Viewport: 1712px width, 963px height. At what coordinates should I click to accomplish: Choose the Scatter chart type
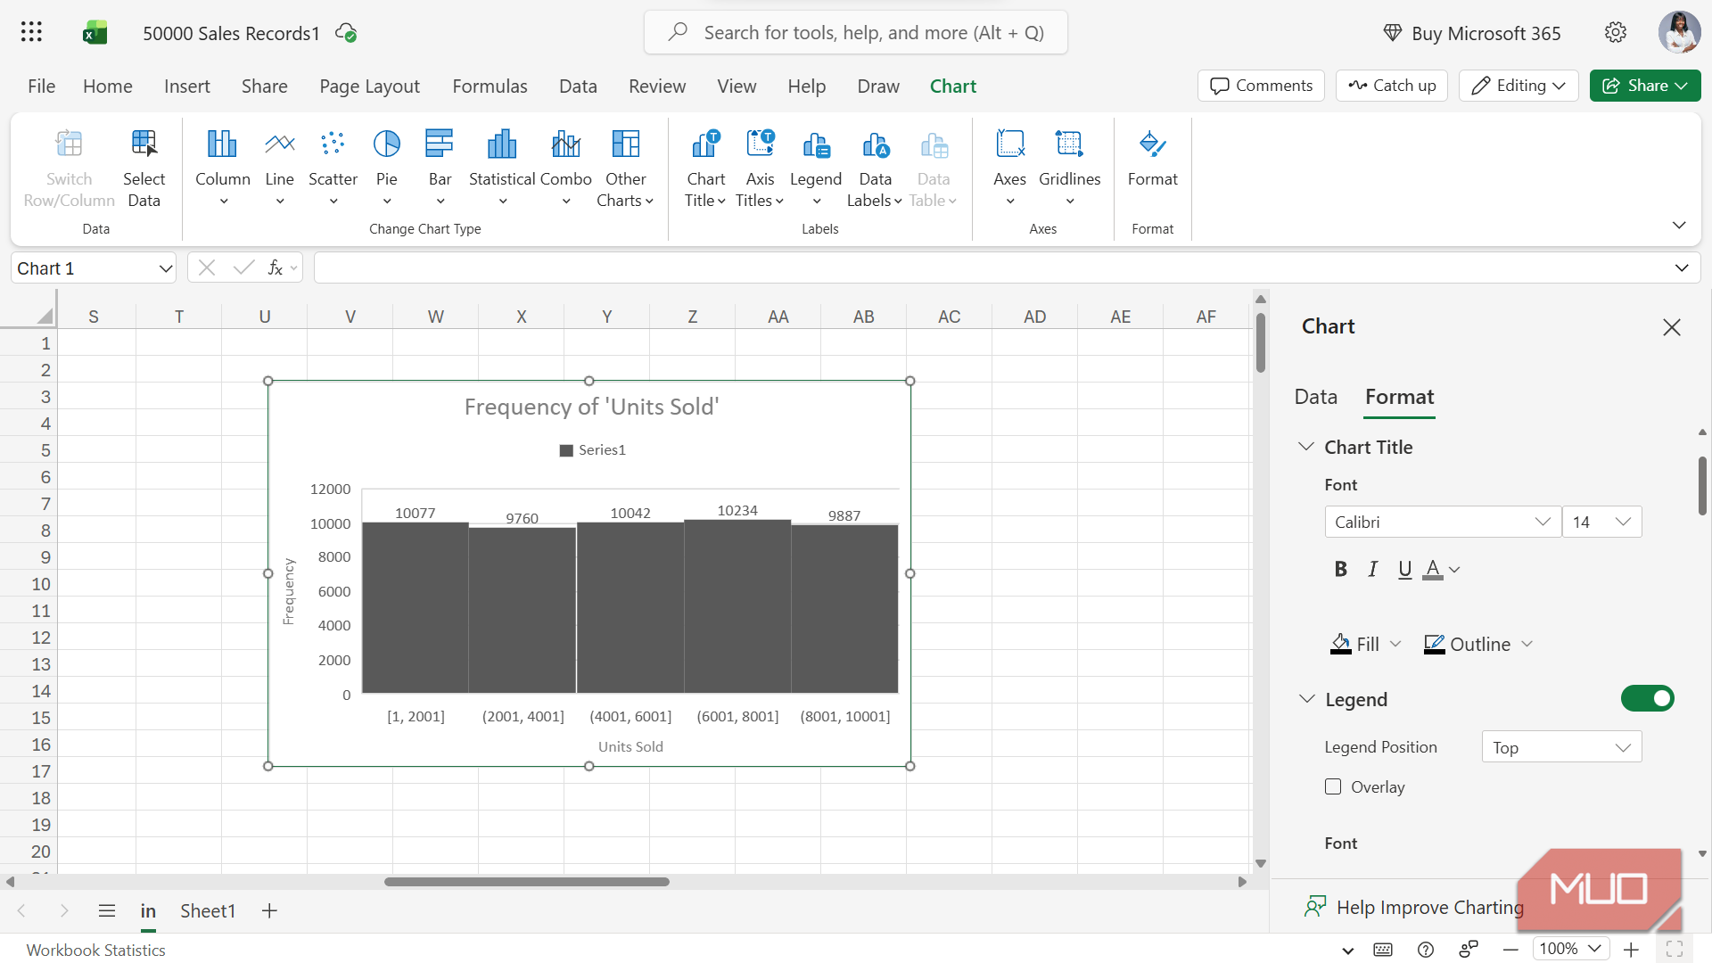[333, 169]
